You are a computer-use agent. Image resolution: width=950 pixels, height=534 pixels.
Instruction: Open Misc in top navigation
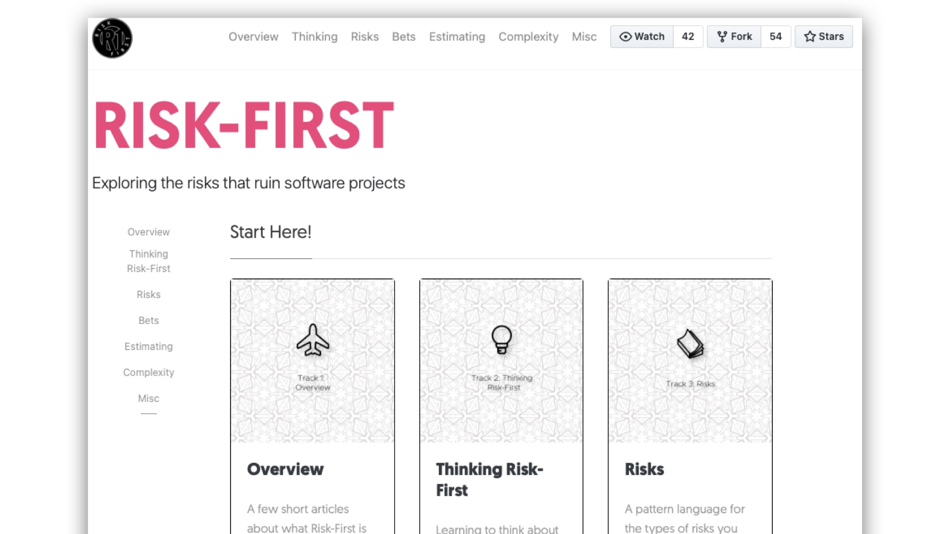(x=584, y=37)
